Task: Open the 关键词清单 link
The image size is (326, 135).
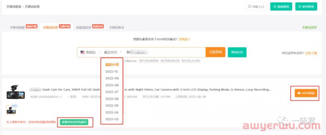Action: (309, 27)
